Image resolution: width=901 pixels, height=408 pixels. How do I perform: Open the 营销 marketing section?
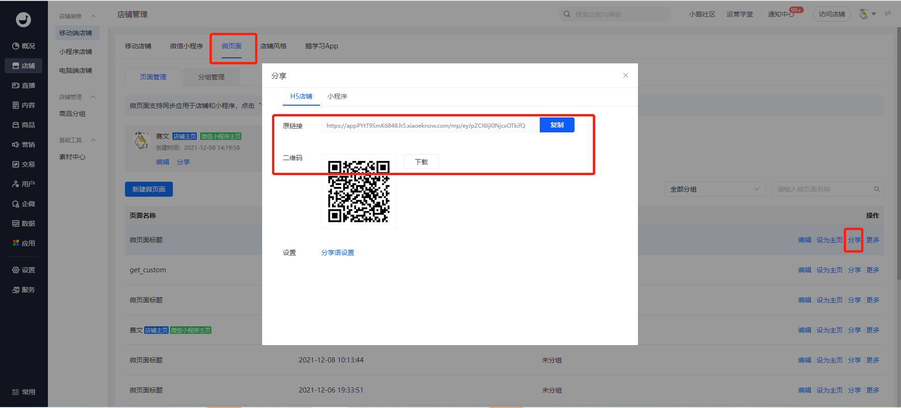pyautogui.click(x=23, y=145)
